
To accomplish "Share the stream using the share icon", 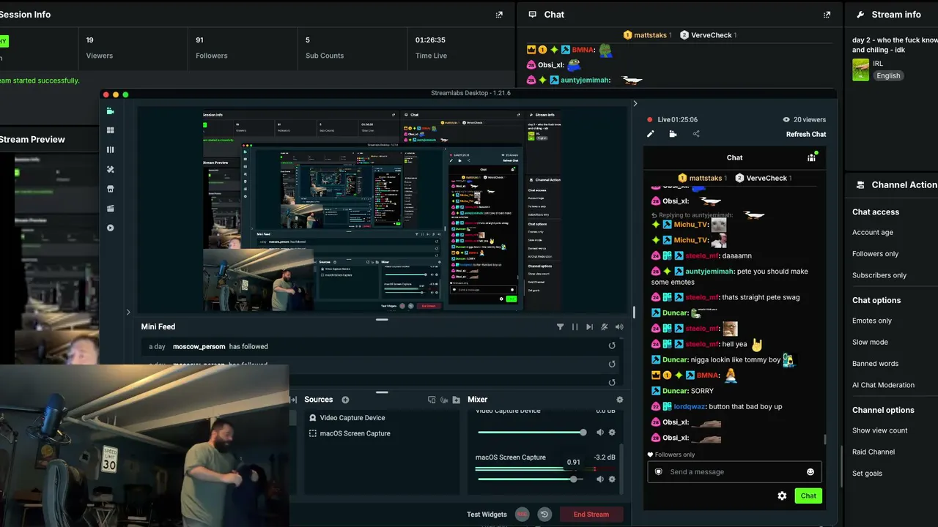I will pyautogui.click(x=696, y=134).
